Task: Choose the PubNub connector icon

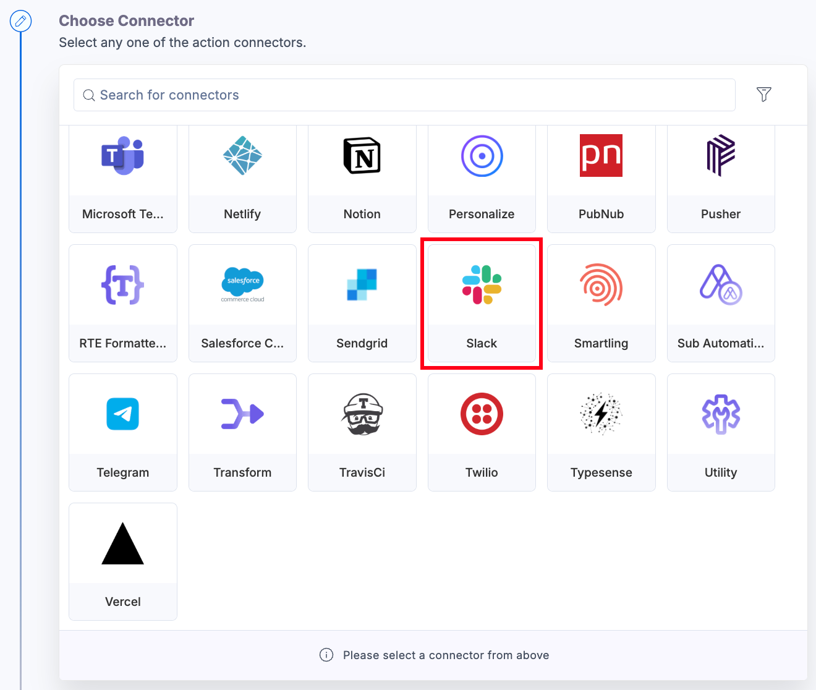Action: [x=601, y=155]
